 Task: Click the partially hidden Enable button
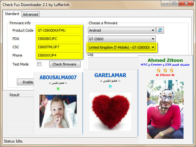[26, 82]
